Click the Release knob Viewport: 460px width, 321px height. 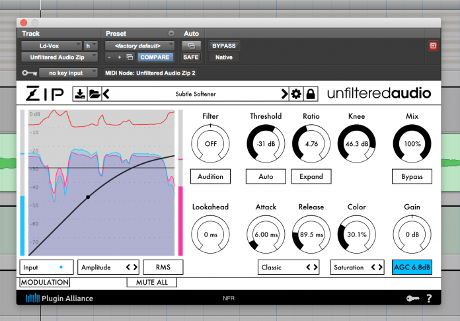311,234
